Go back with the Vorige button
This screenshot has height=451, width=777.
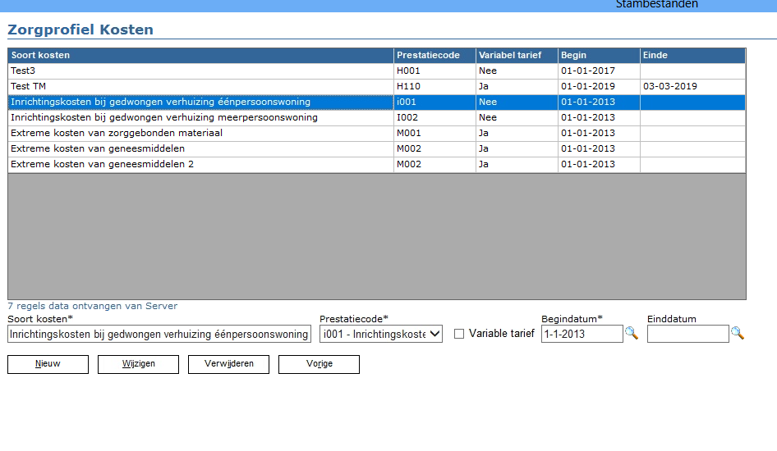pos(319,364)
